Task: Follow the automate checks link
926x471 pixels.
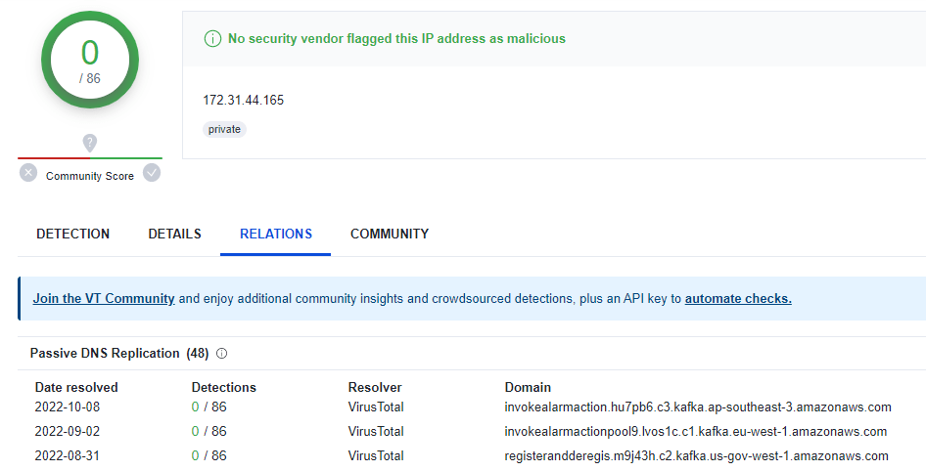Action: point(738,299)
